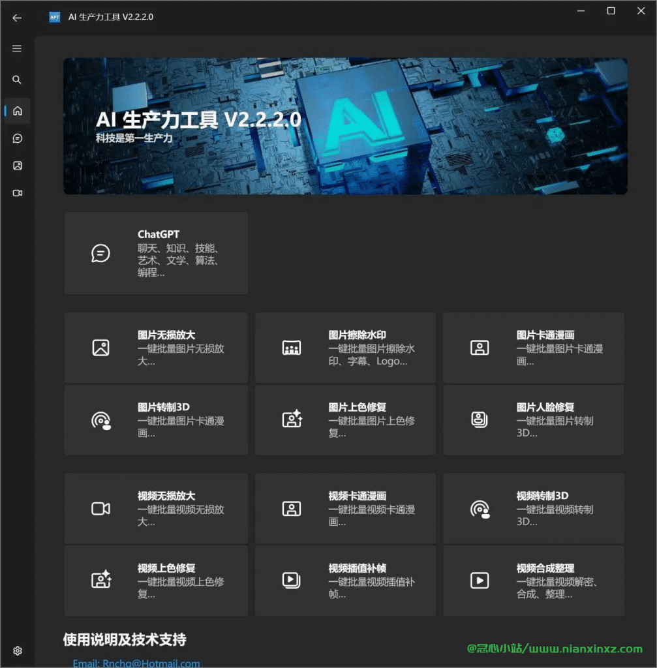
Task: Click the 图片擦除水印 icon
Action: pyautogui.click(x=292, y=348)
